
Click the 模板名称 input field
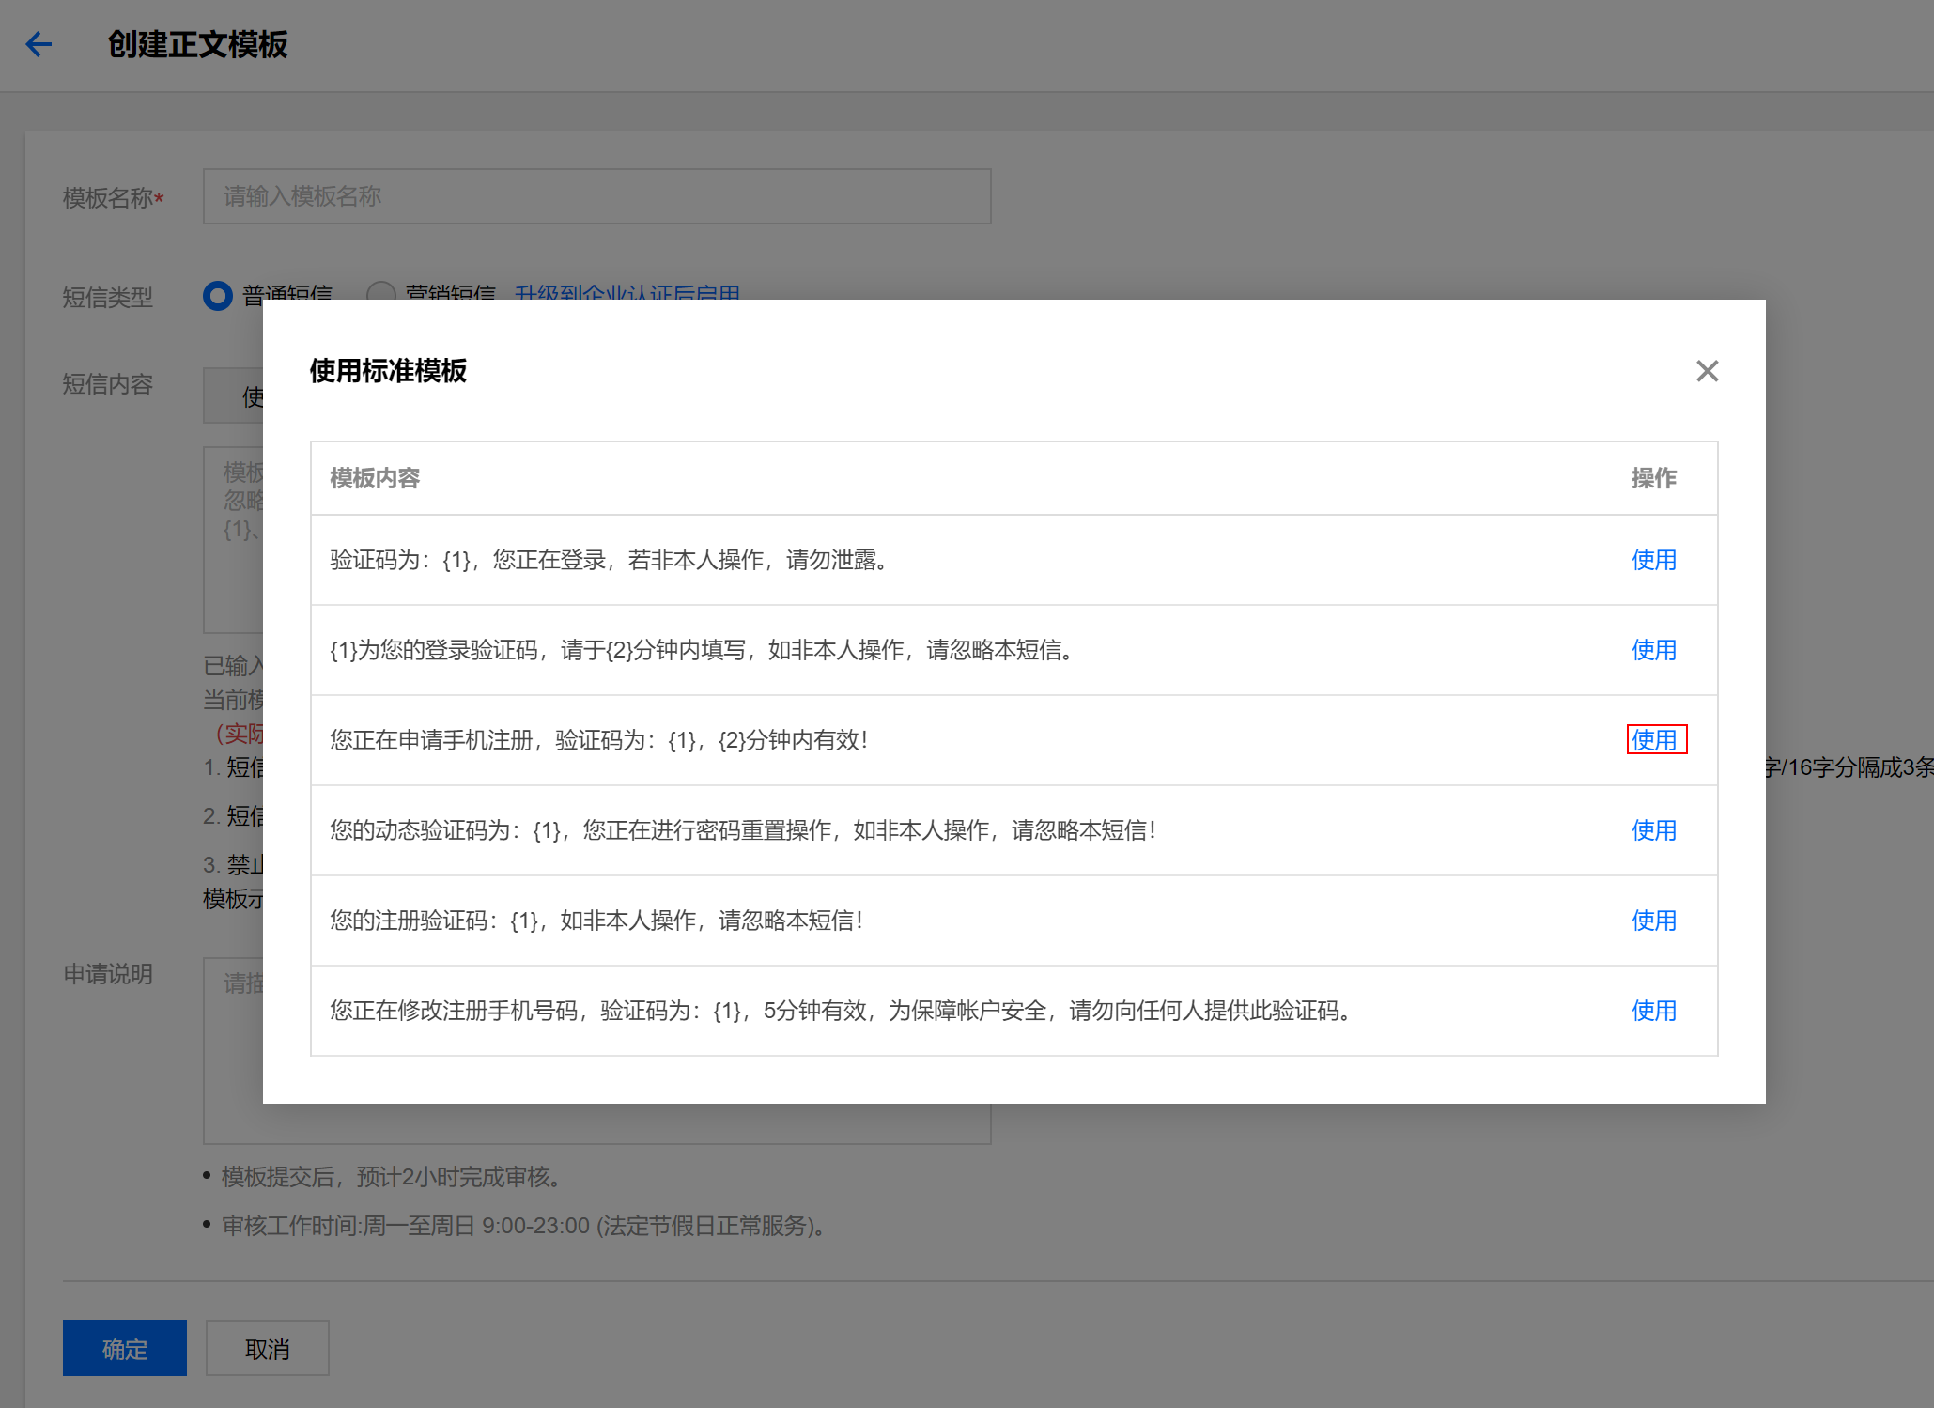[x=596, y=196]
